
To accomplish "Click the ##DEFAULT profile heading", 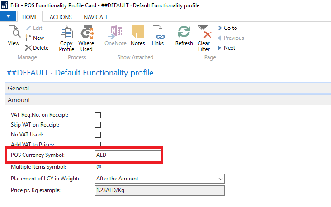I will (80, 73).
